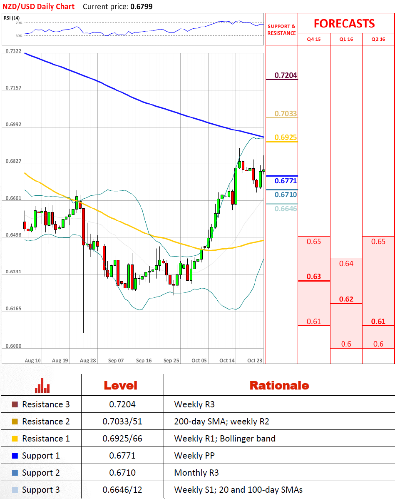Click the 0.6771 support level label
The width and height of the screenshot is (400, 499).
click(286, 181)
